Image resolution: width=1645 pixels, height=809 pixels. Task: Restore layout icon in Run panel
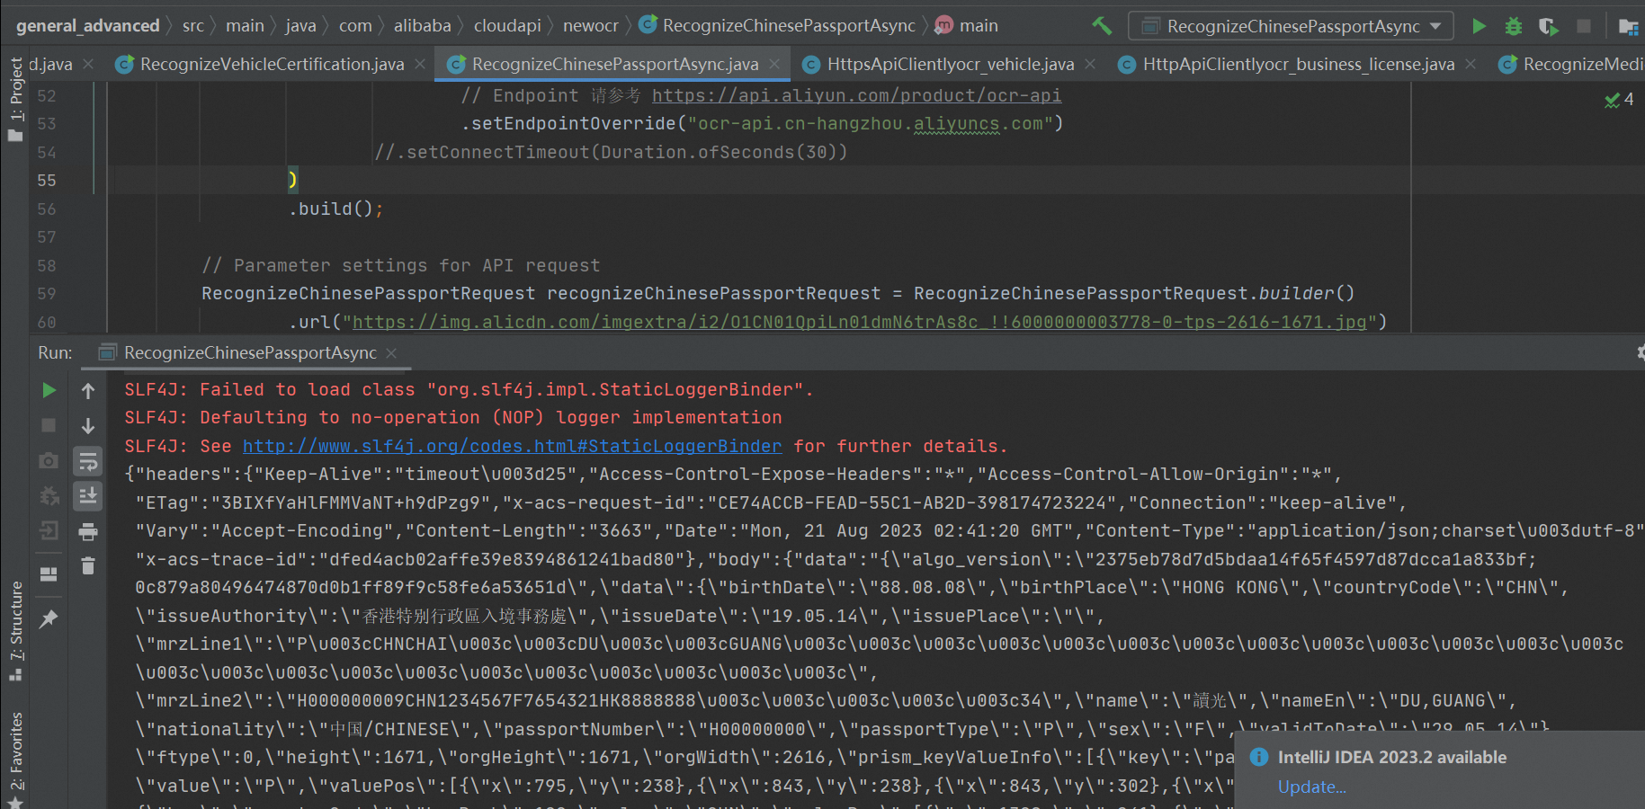click(49, 574)
